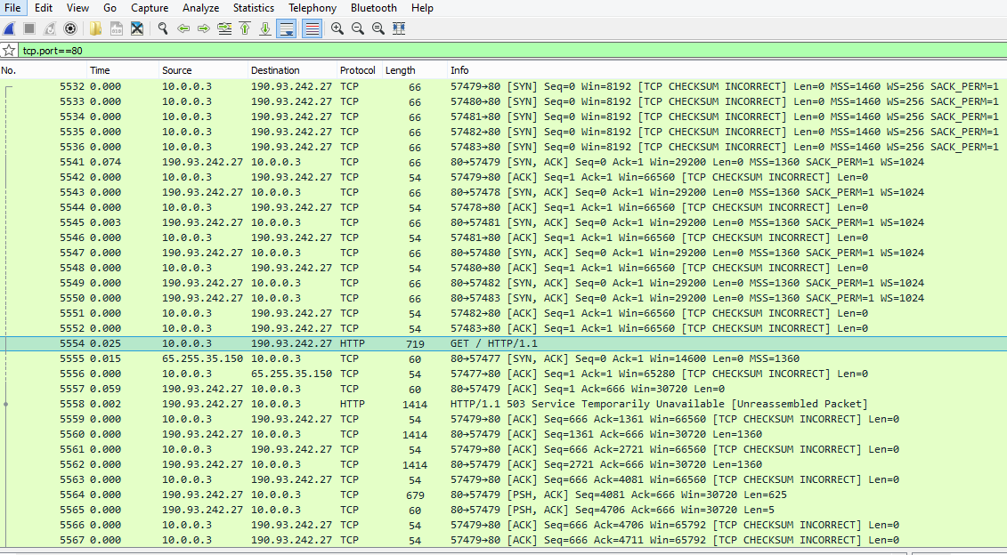Open the Analyze menu
This screenshot has height=555, width=1007.
click(x=200, y=8)
